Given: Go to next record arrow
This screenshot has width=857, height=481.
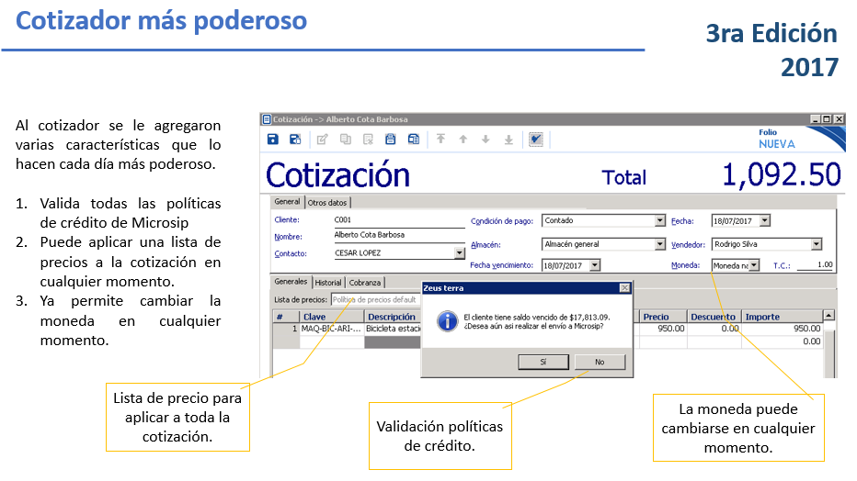Looking at the screenshot, I should click(x=486, y=139).
